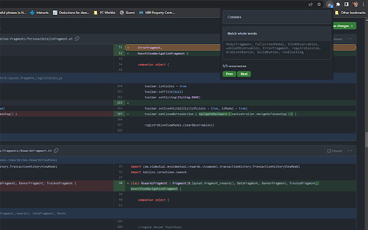Bookmark this page with the star icon

pyautogui.click(x=319, y=5)
